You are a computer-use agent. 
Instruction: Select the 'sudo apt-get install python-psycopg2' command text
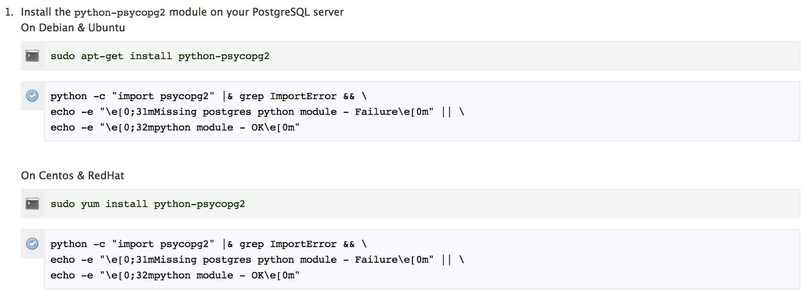click(160, 56)
